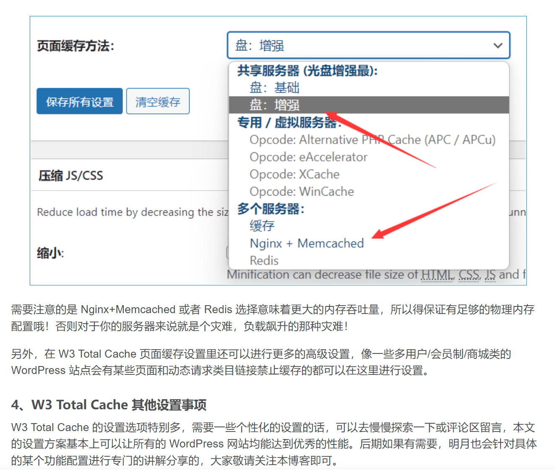Click the HTML abbreviation in the minification text

(437, 275)
